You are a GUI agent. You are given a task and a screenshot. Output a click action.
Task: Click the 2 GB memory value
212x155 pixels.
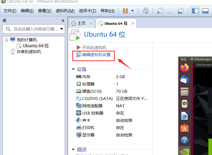point(120,77)
